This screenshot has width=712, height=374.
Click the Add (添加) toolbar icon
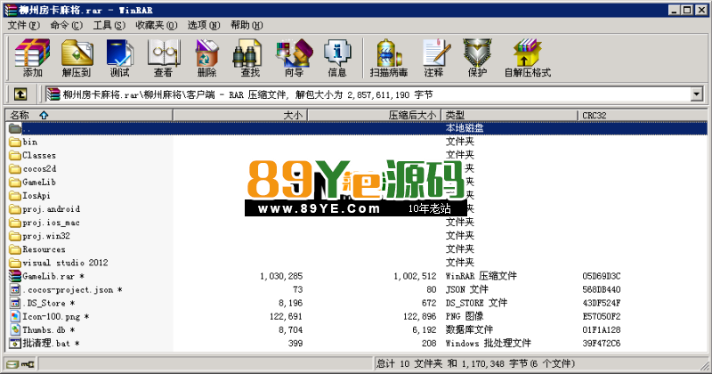32,58
